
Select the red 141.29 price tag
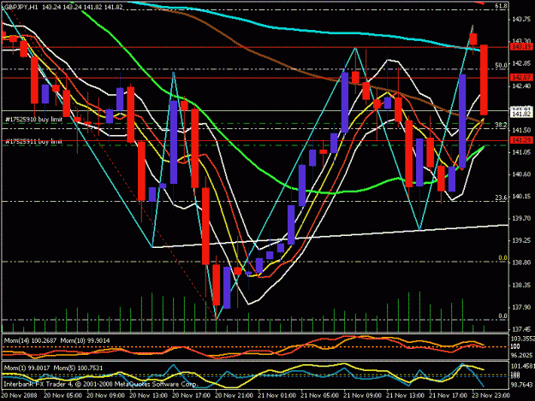[521, 140]
